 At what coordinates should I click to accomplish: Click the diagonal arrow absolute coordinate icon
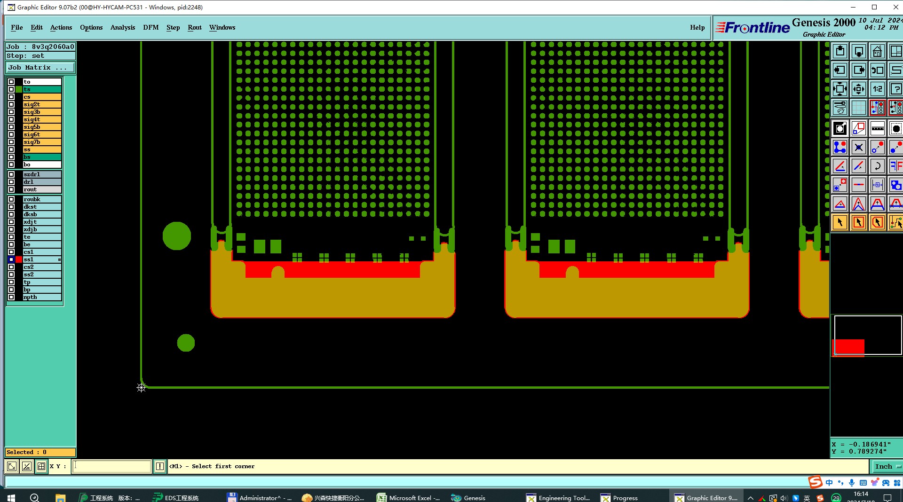12,466
